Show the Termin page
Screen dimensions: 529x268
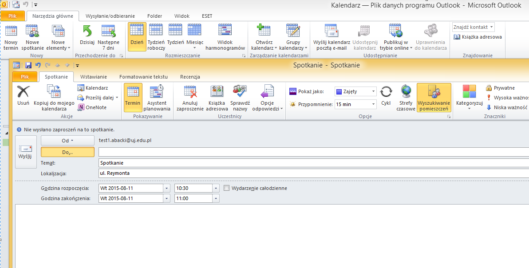click(x=133, y=98)
